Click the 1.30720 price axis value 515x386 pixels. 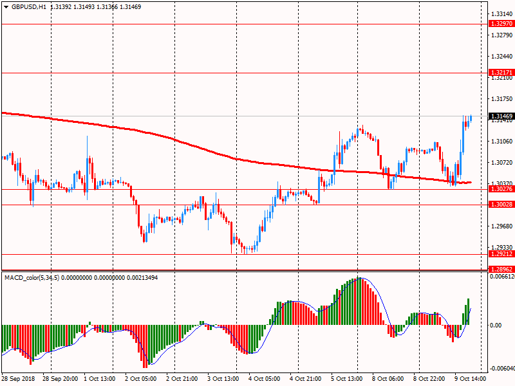(501, 163)
